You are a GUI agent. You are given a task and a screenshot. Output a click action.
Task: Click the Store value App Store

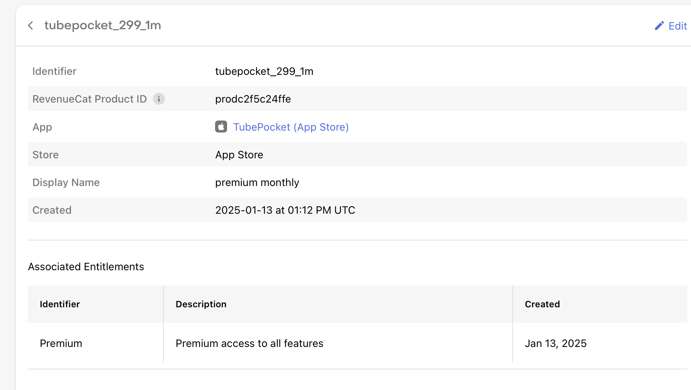239,155
